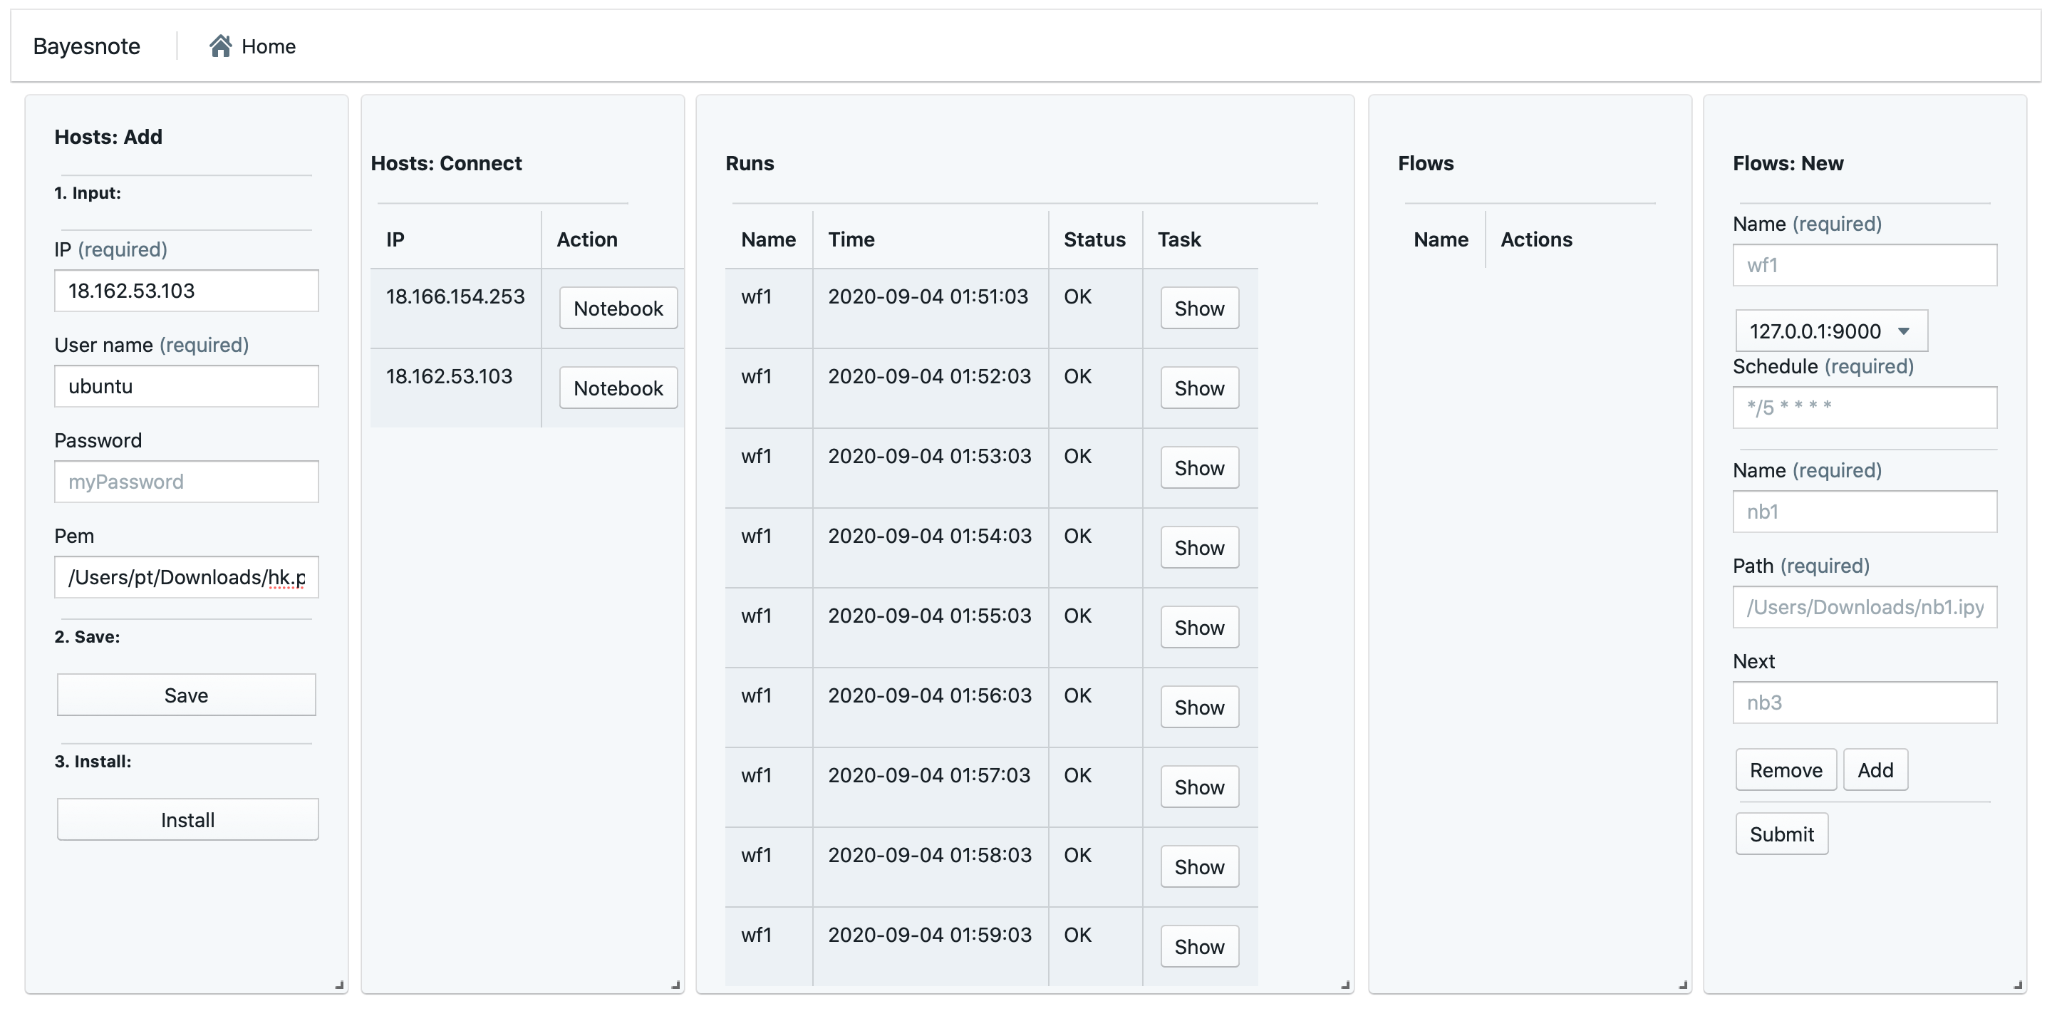
Task: Open Notebook for host 18.162.53.103
Action: click(618, 388)
